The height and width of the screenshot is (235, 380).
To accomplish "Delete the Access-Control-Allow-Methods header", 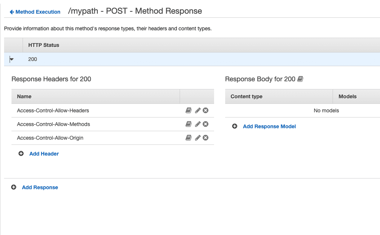I will 206,124.
